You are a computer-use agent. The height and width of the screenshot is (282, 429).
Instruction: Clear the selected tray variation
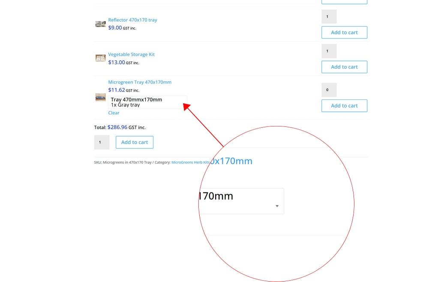coord(114,113)
